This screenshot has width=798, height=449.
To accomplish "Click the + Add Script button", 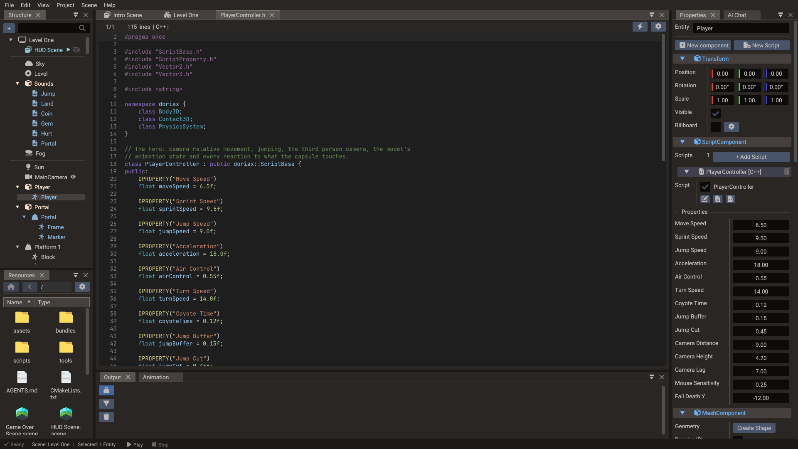I will [x=751, y=157].
